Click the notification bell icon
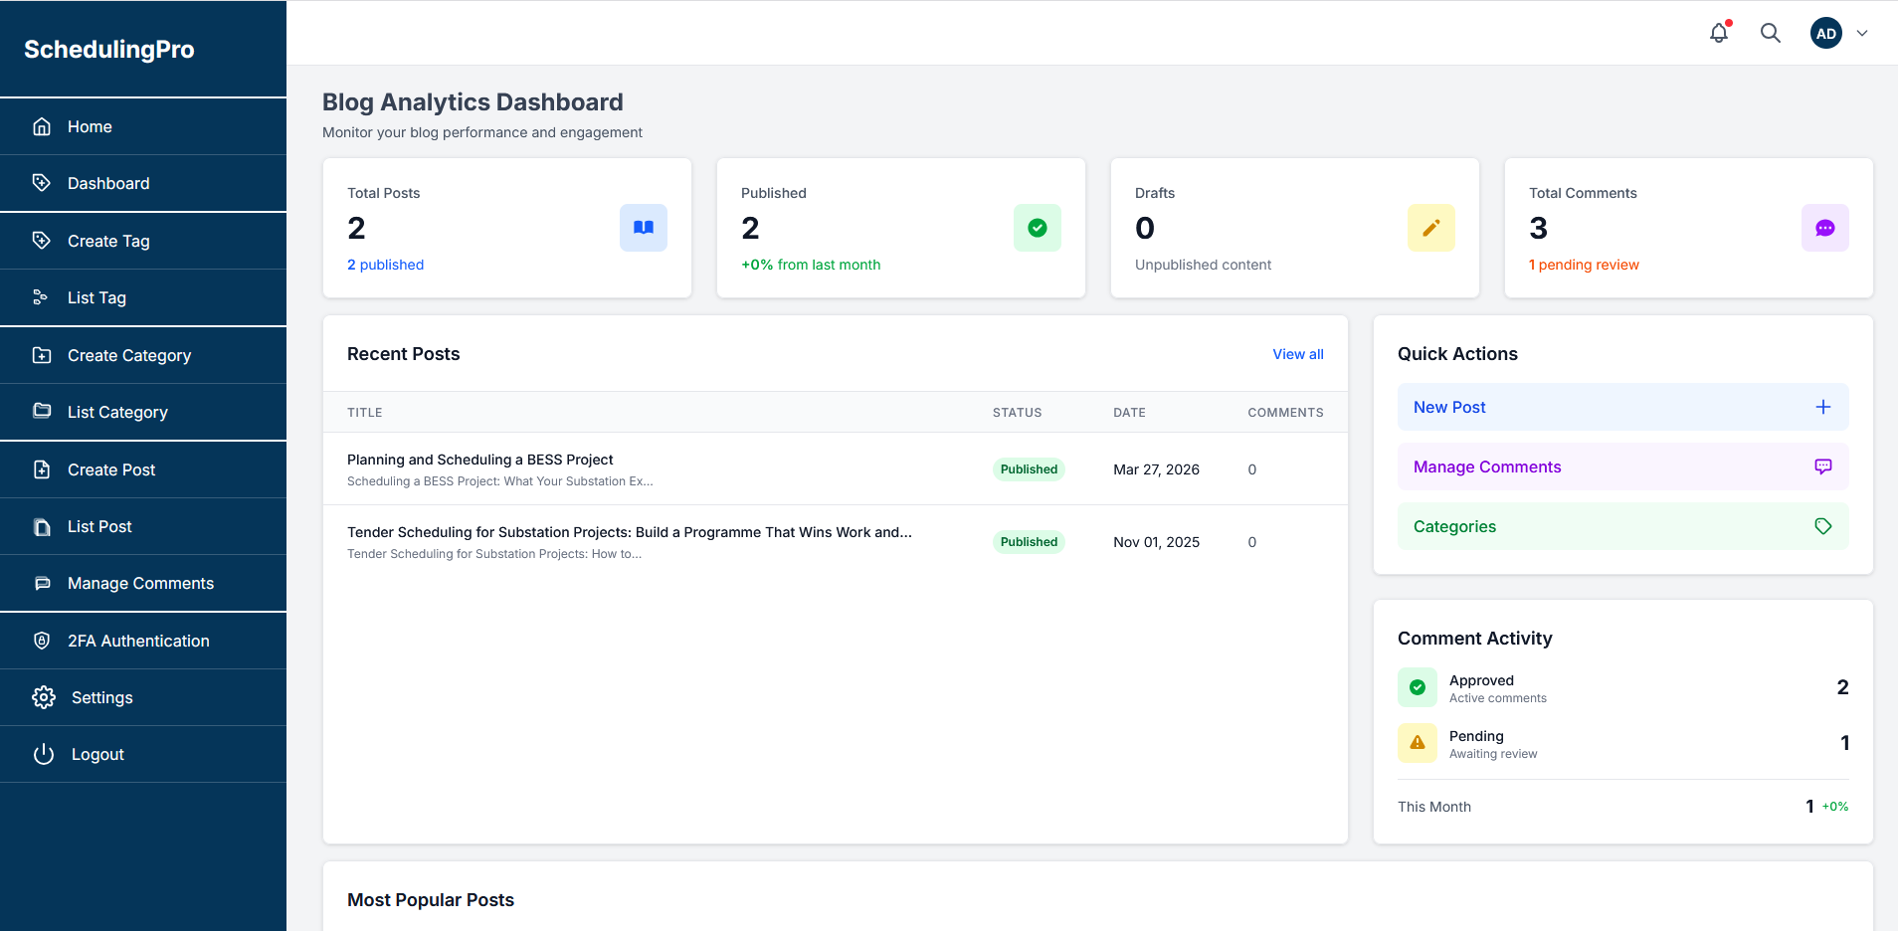This screenshot has height=931, width=1898. tap(1718, 32)
